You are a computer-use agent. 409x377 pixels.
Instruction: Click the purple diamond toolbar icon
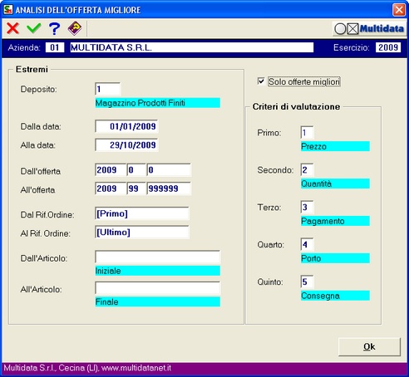[x=75, y=28]
